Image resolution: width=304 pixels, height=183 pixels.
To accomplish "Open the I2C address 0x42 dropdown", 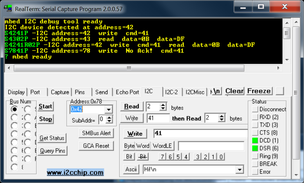I will (109, 110).
